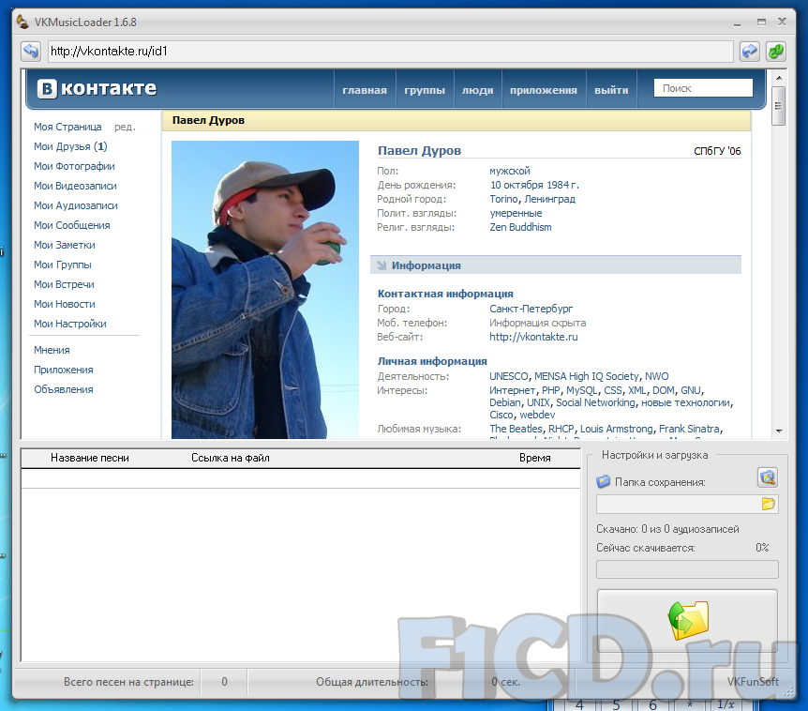Click the СПбГУ '06 link
808x711 pixels.
coord(717,151)
